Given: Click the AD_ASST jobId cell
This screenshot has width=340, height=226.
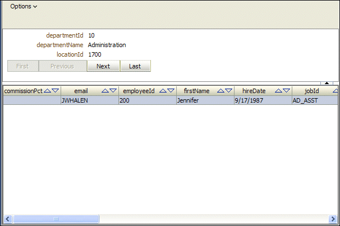Looking at the screenshot, I should [x=314, y=100].
